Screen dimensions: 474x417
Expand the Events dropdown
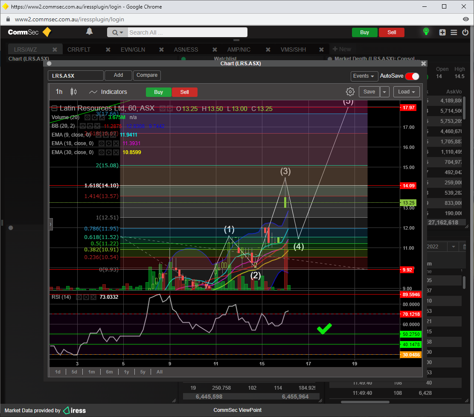[x=364, y=76]
